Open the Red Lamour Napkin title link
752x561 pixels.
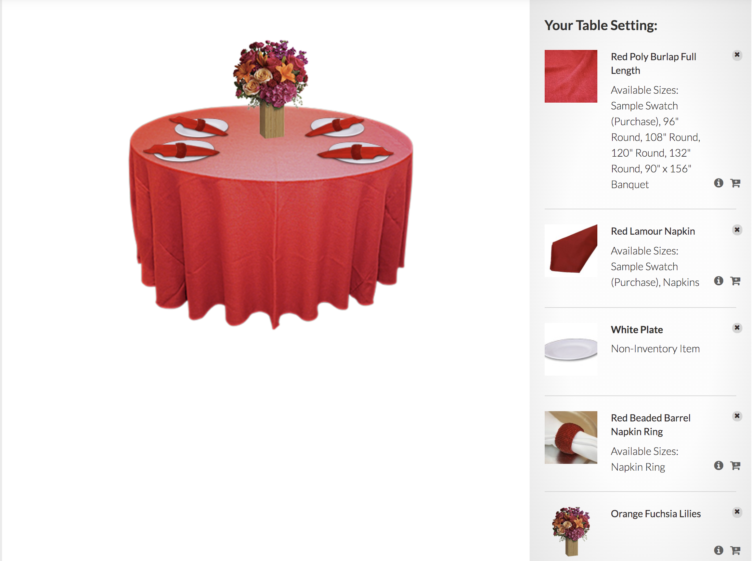(x=653, y=231)
